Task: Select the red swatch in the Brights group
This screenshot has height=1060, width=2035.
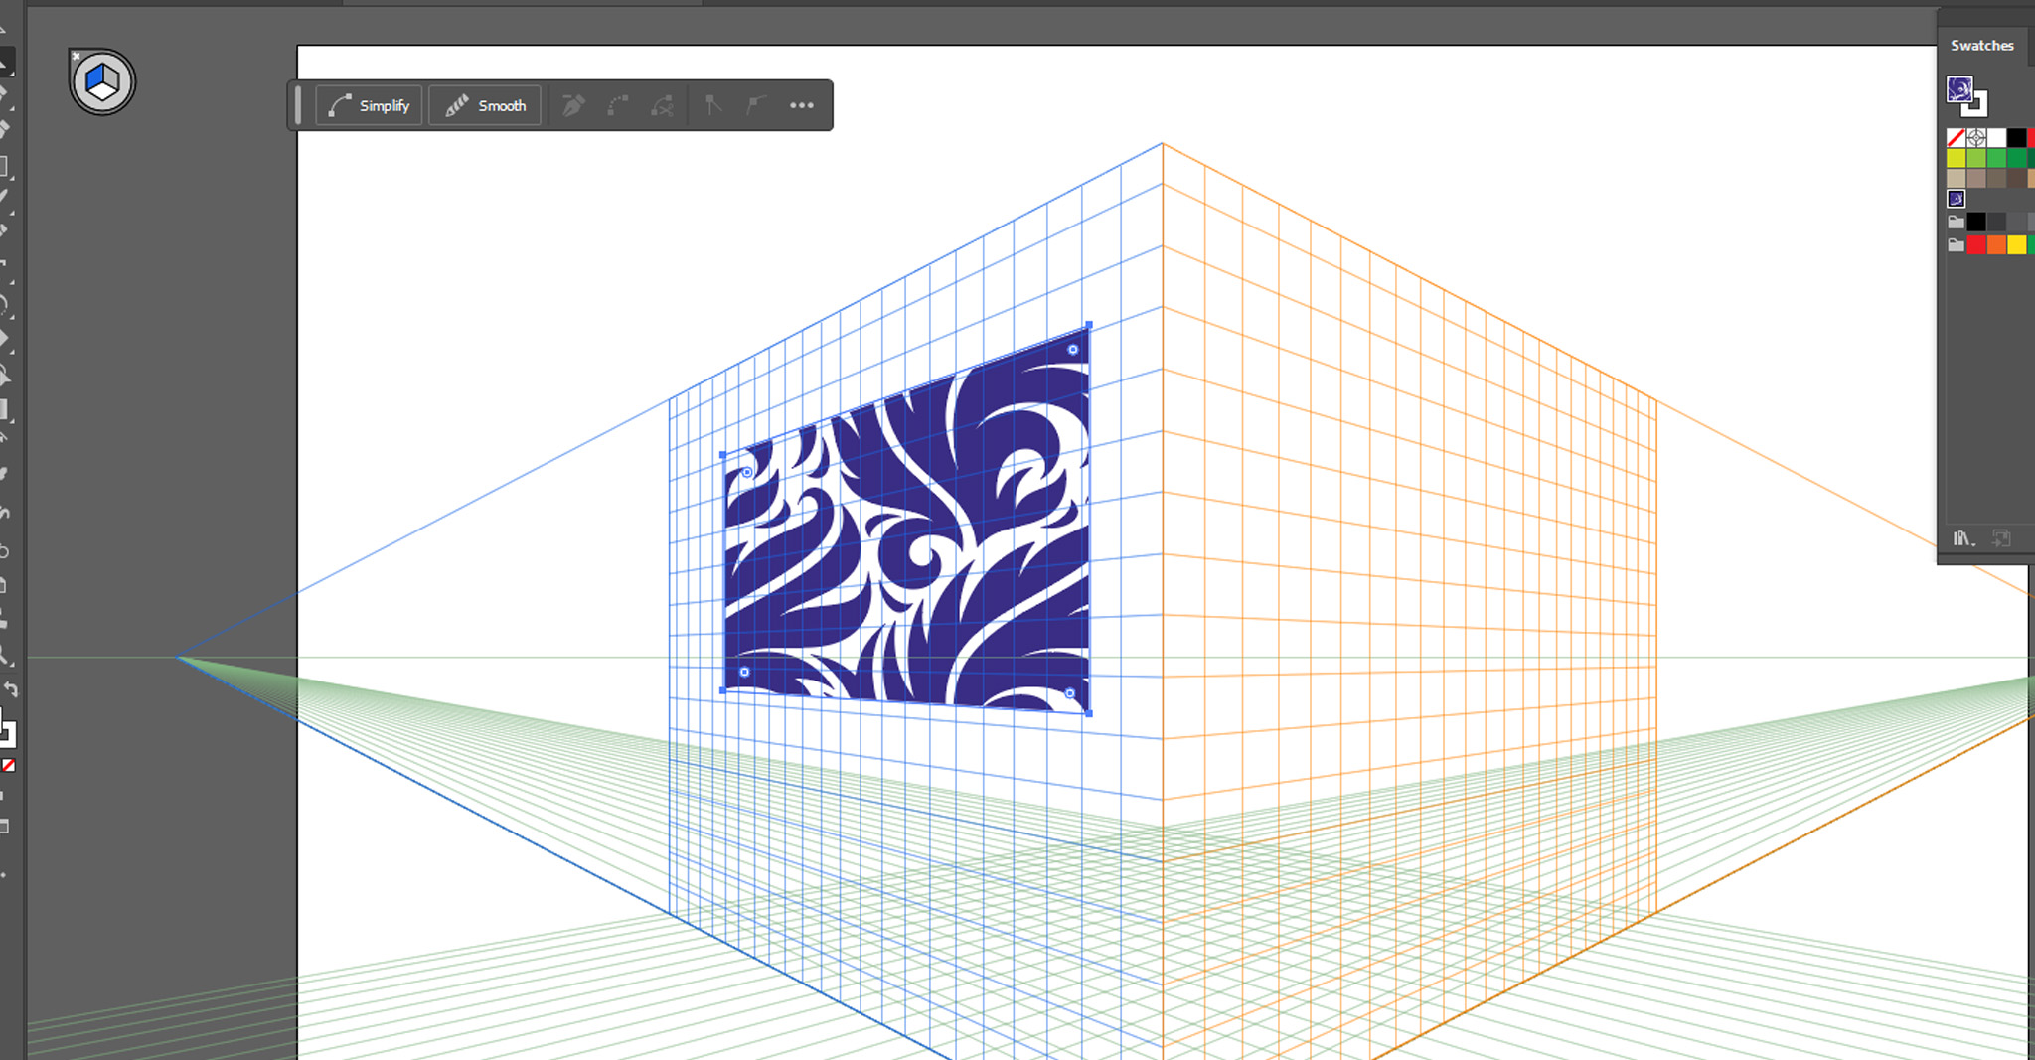Action: point(1976,244)
